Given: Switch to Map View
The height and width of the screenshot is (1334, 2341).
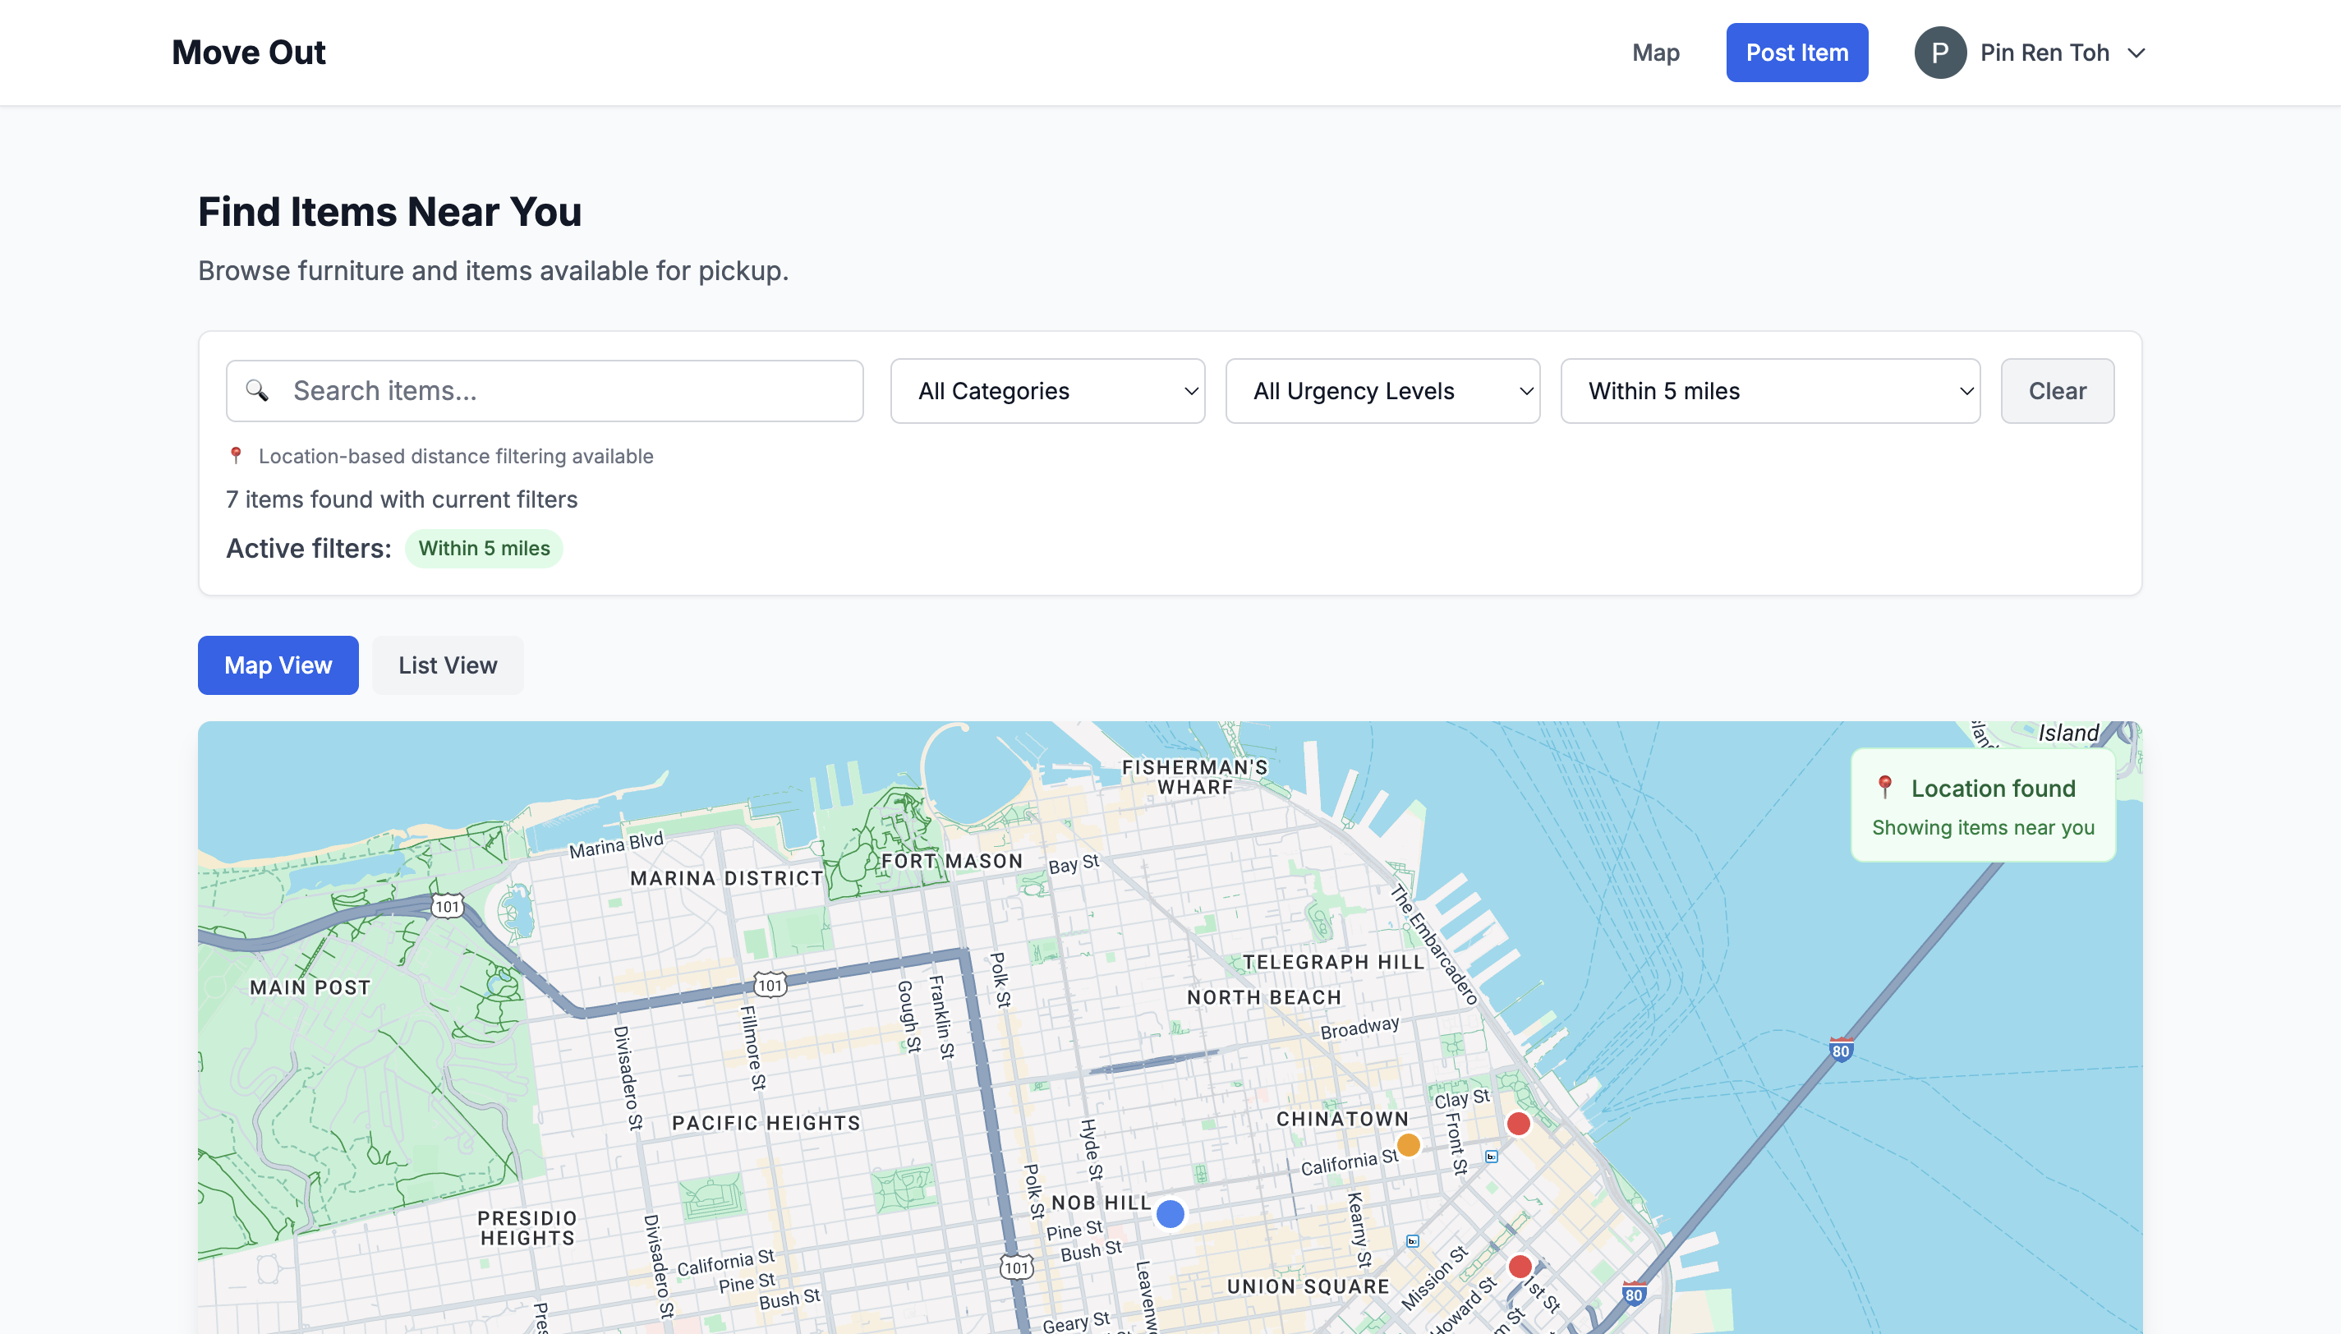Looking at the screenshot, I should tap(278, 665).
